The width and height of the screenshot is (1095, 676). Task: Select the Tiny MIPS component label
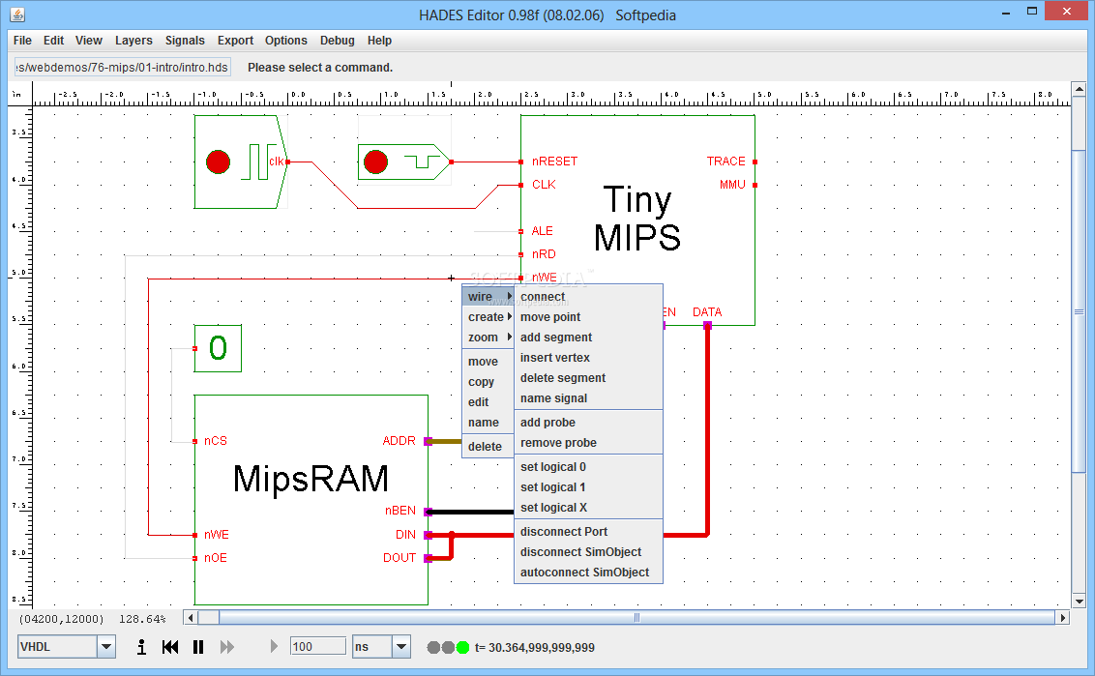pos(636,219)
